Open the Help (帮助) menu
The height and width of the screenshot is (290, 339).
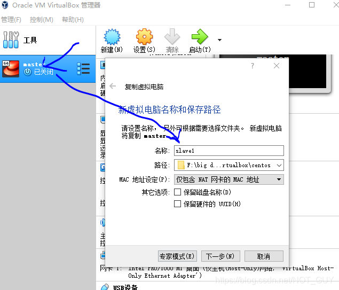(x=73, y=19)
